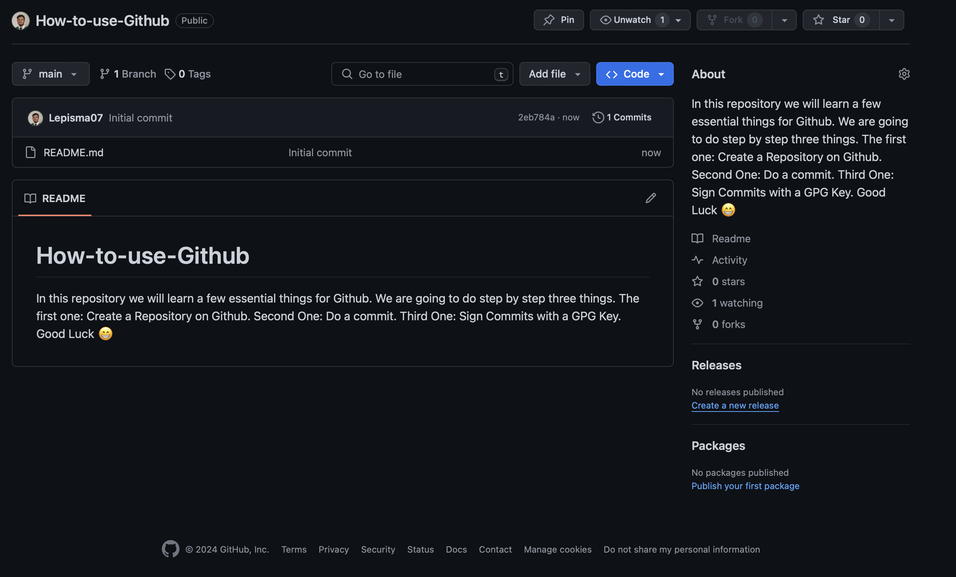Click the README edit pencil icon
Viewport: 956px width, 577px height.
650,198
